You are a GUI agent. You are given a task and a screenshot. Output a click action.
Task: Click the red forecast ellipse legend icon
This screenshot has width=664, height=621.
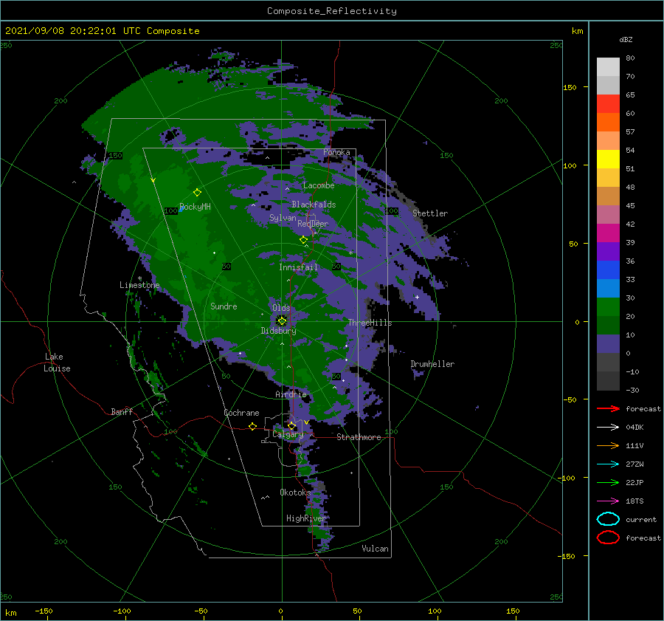pos(608,538)
